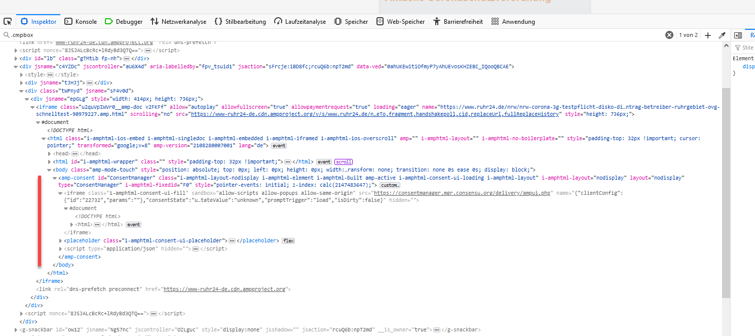Add a new rule with the plus icon
Viewport: 755px width, 336px height.
click(x=708, y=35)
